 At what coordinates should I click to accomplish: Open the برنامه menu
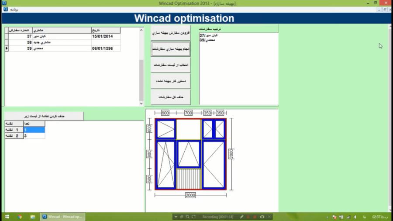[x=14, y=9]
